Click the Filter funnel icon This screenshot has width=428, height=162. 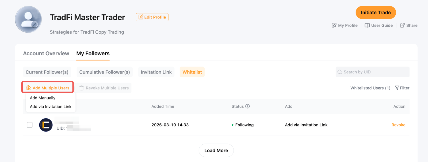[x=397, y=88]
